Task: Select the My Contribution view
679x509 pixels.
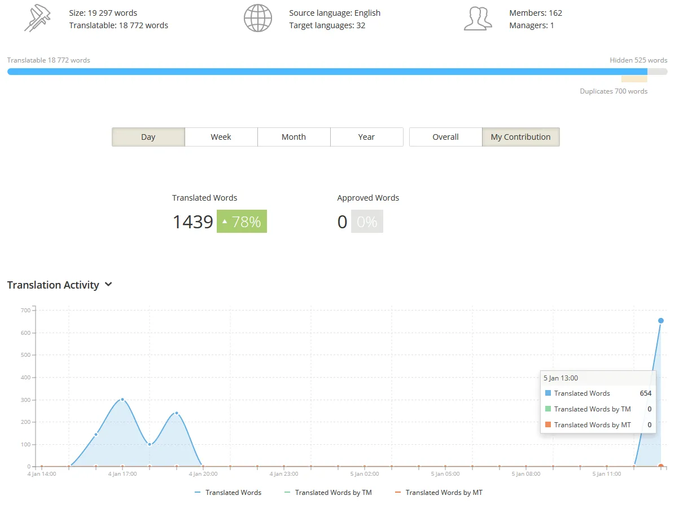Action: click(x=520, y=137)
